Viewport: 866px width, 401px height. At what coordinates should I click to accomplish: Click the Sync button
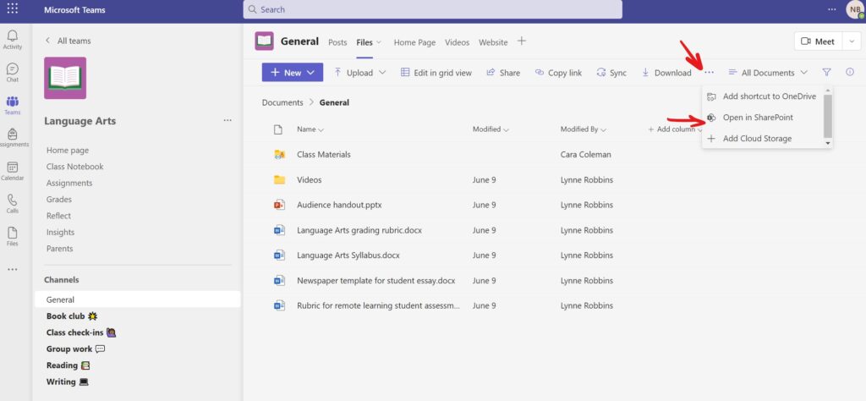point(611,73)
